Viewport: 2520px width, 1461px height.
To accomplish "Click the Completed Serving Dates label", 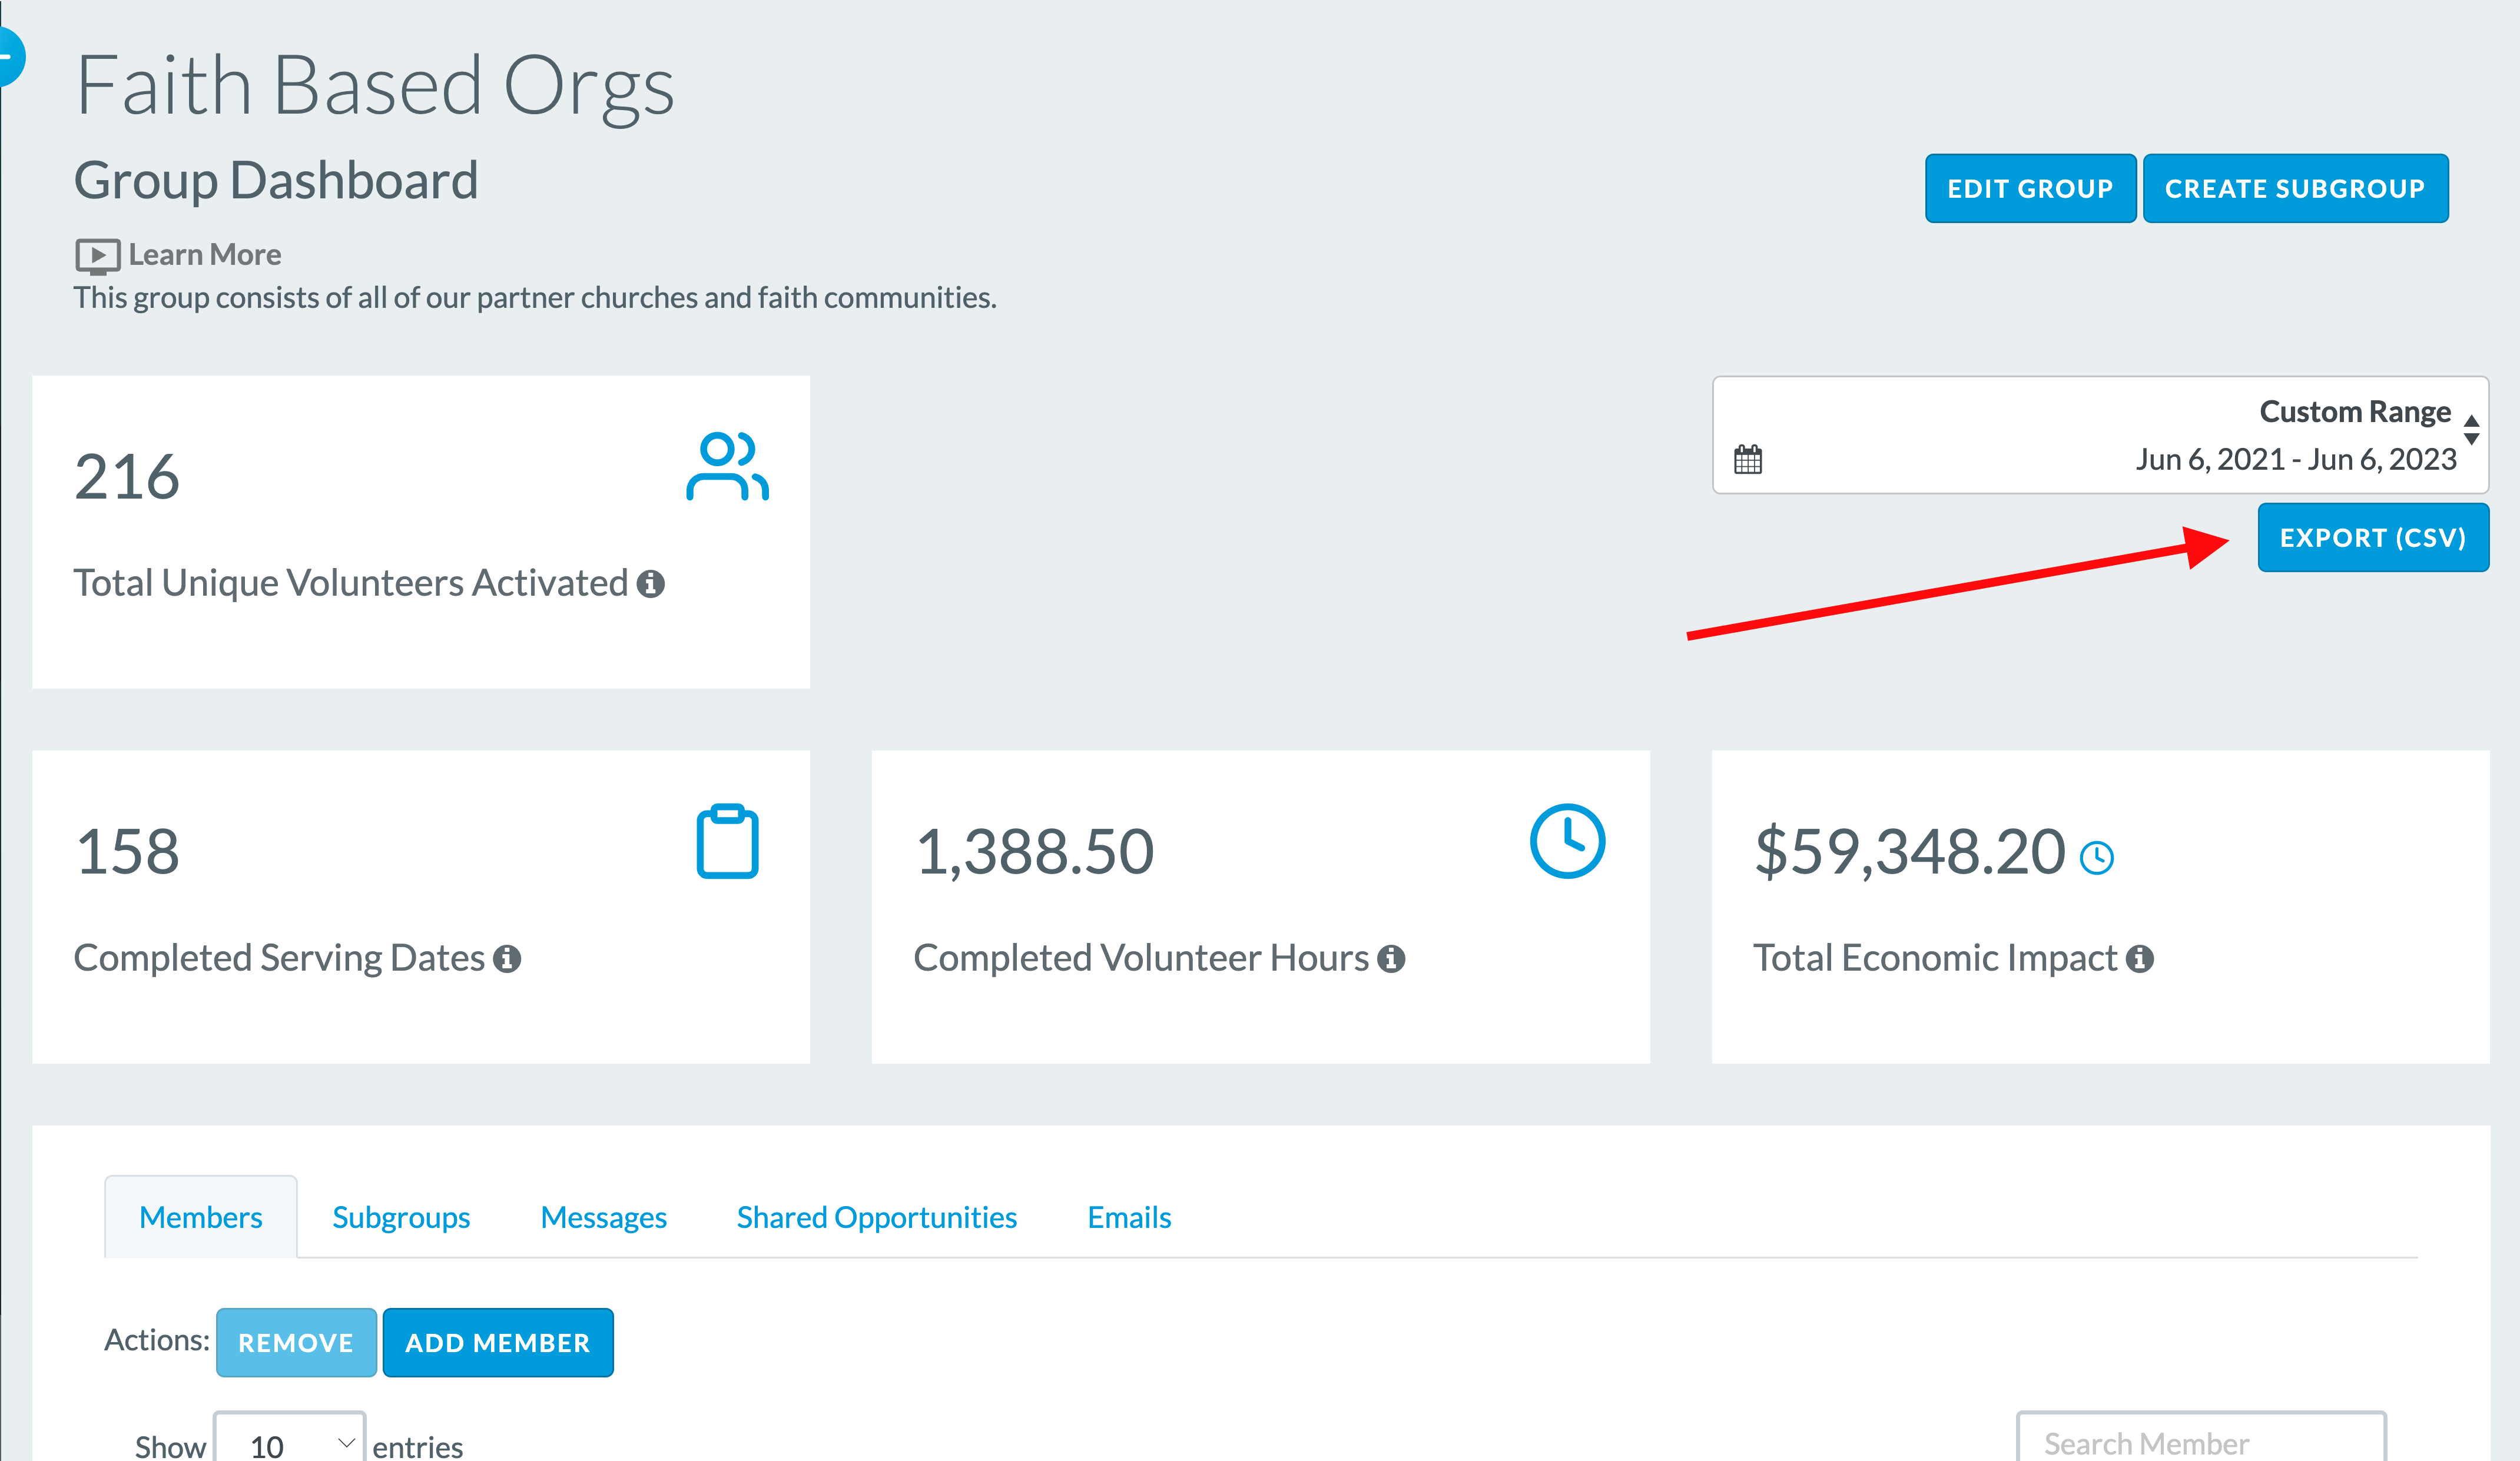I will tap(279, 958).
